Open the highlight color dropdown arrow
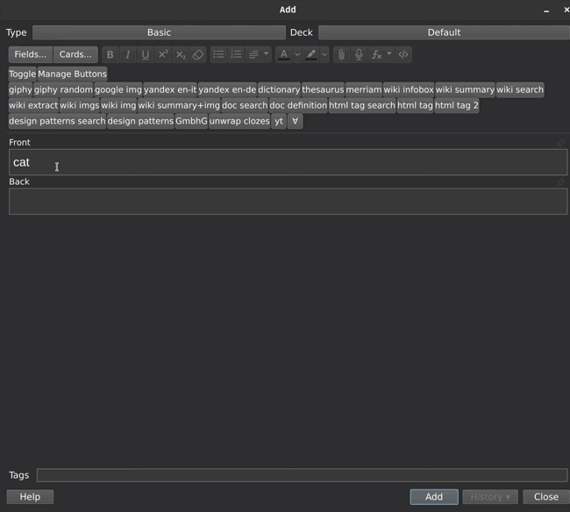This screenshot has height=512, width=570. [324, 54]
